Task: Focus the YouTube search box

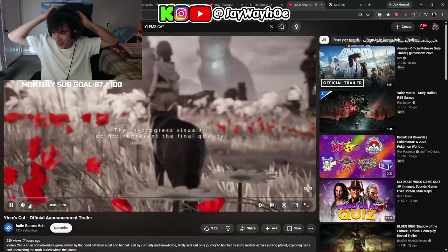Action: 205,27
